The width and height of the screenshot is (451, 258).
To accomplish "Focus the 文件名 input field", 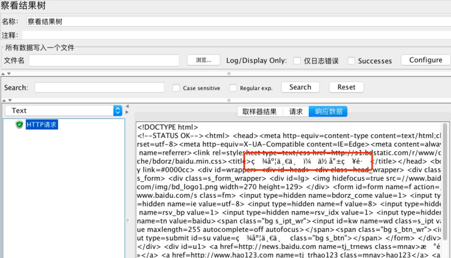I will 104,61.
